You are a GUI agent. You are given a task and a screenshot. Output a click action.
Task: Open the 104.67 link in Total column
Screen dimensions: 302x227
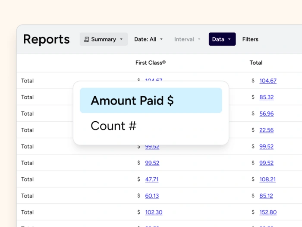[268, 81]
